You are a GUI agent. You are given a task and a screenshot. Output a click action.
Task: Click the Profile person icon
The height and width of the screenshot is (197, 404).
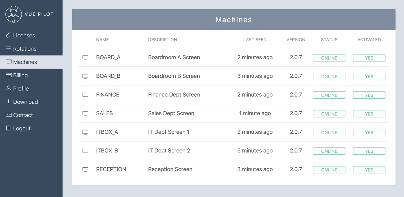click(x=9, y=89)
